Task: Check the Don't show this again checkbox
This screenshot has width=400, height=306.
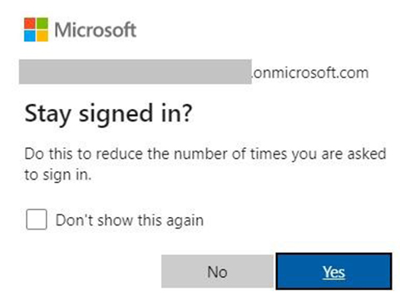Action: 37,220
